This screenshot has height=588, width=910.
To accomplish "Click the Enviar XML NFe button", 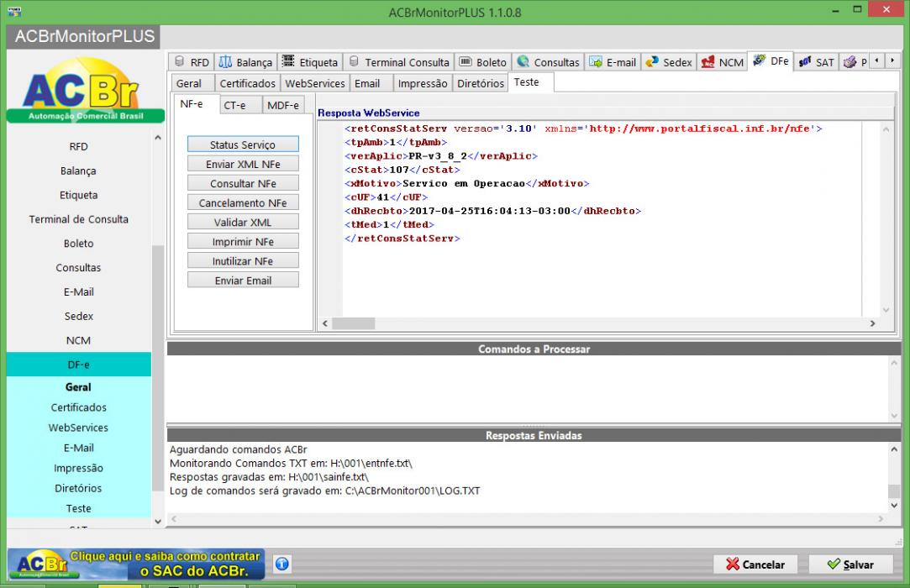I will 243,164.
